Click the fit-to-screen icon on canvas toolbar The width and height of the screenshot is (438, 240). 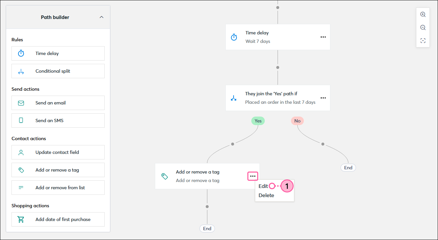click(x=423, y=40)
